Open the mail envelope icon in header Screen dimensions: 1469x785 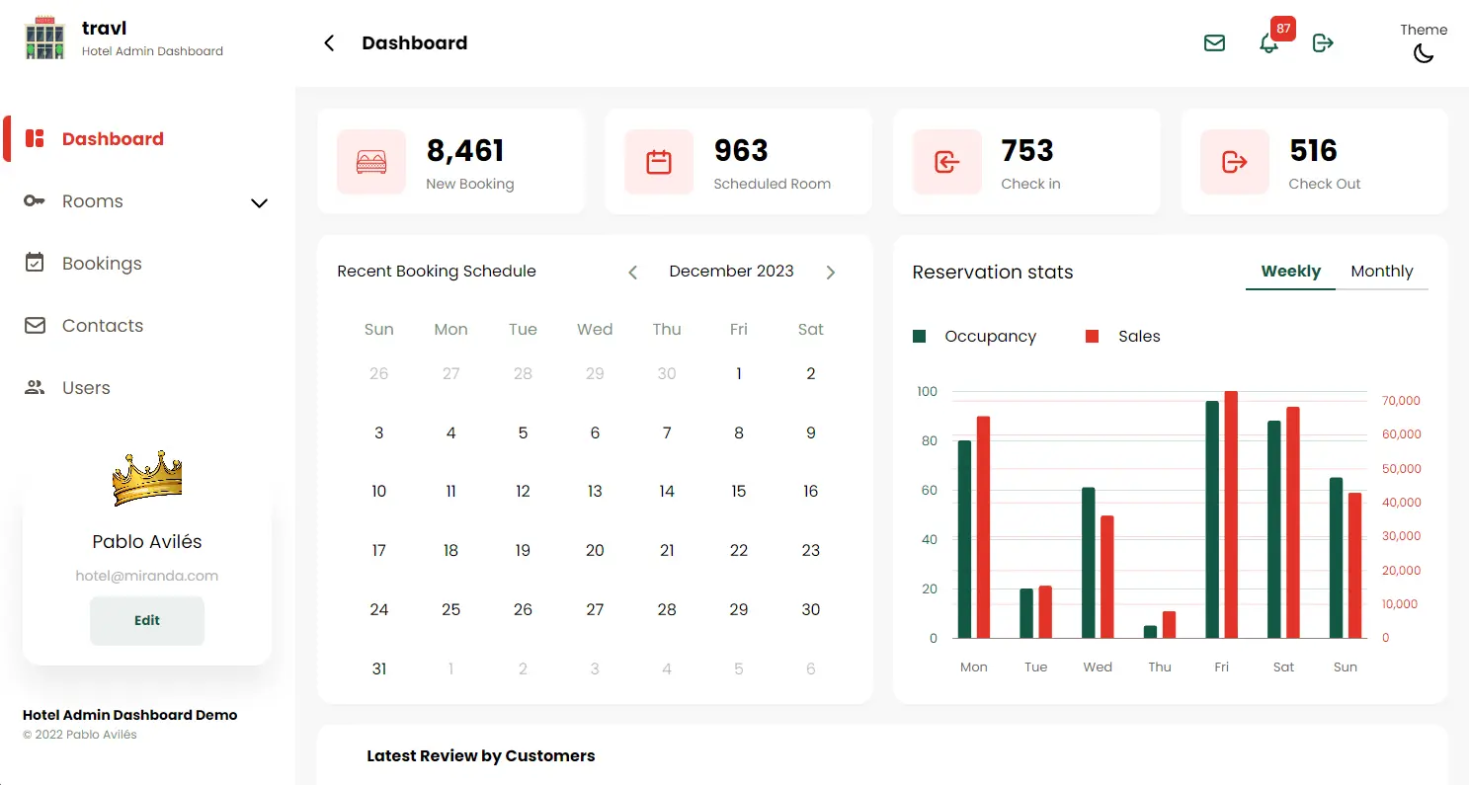point(1214,43)
